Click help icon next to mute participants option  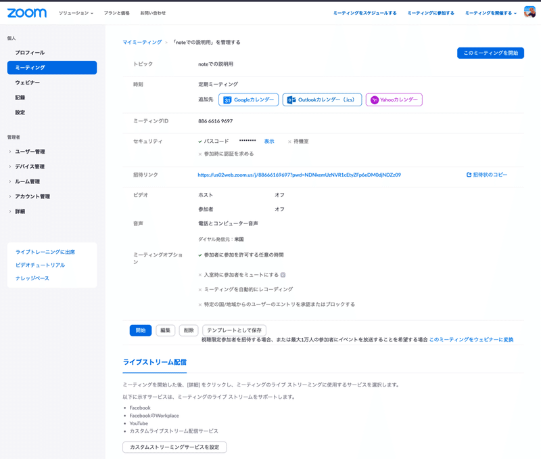[283, 275]
